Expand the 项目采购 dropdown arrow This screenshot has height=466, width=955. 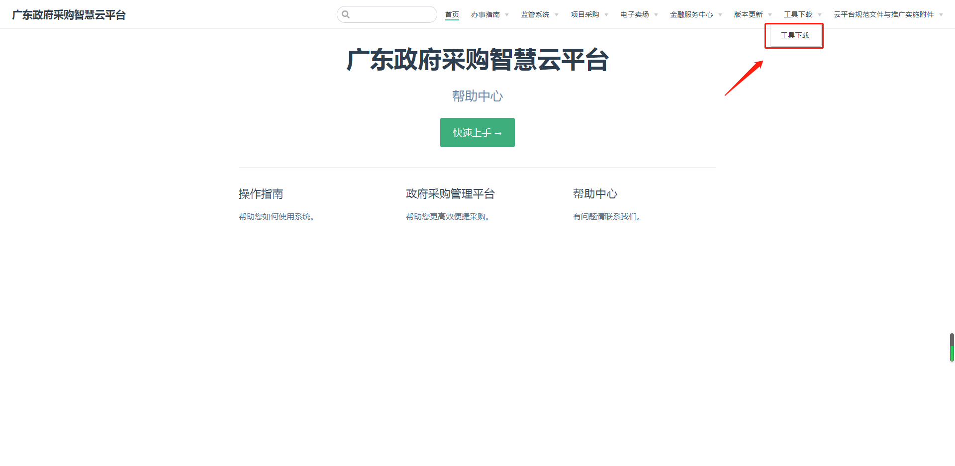pyautogui.click(x=606, y=15)
